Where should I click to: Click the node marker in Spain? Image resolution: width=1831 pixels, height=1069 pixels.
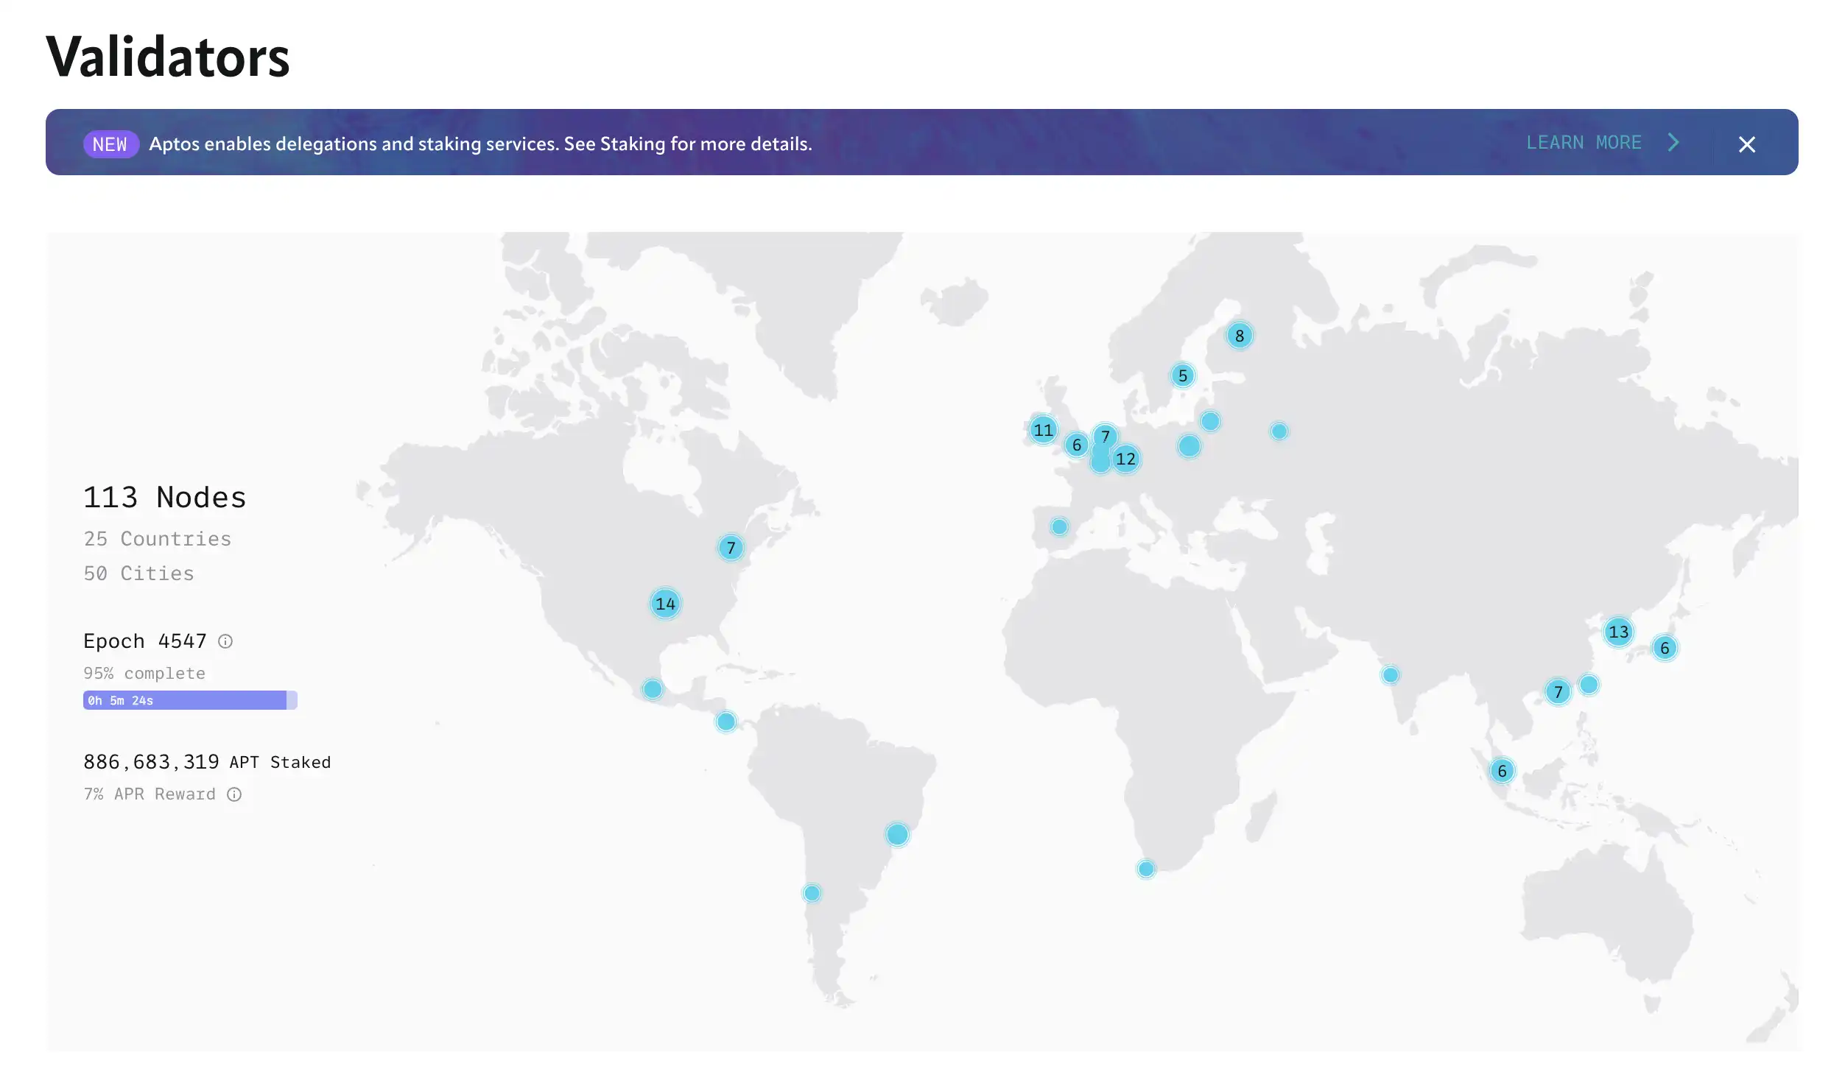coord(1059,527)
